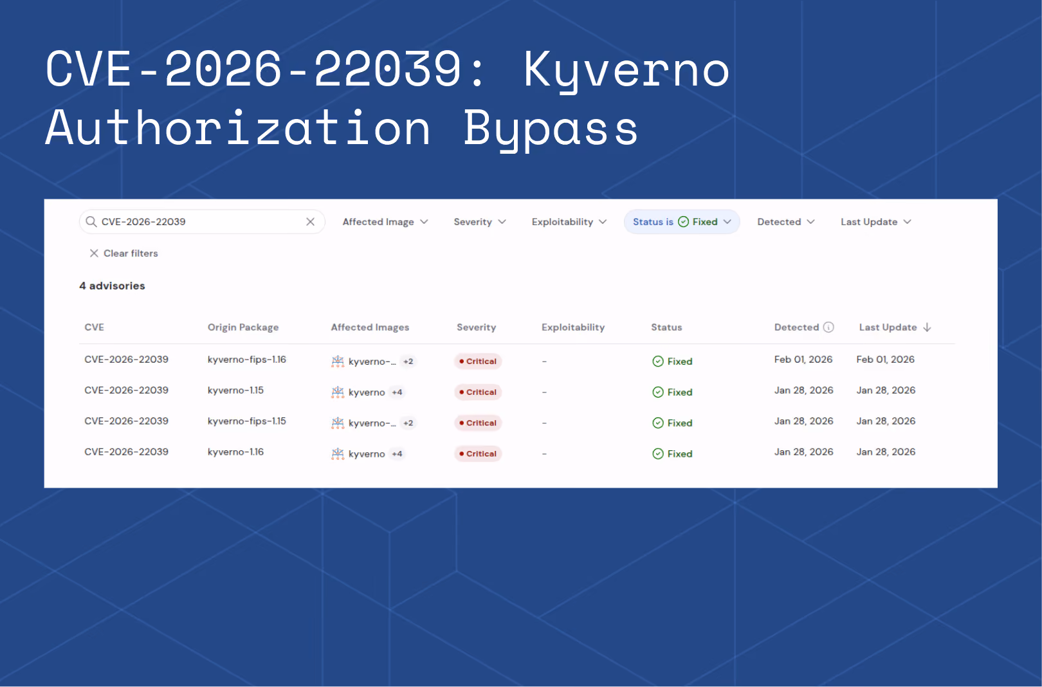
Task: Click Last Update date in kyverno-fips-1.16 row
Action: [x=886, y=360]
